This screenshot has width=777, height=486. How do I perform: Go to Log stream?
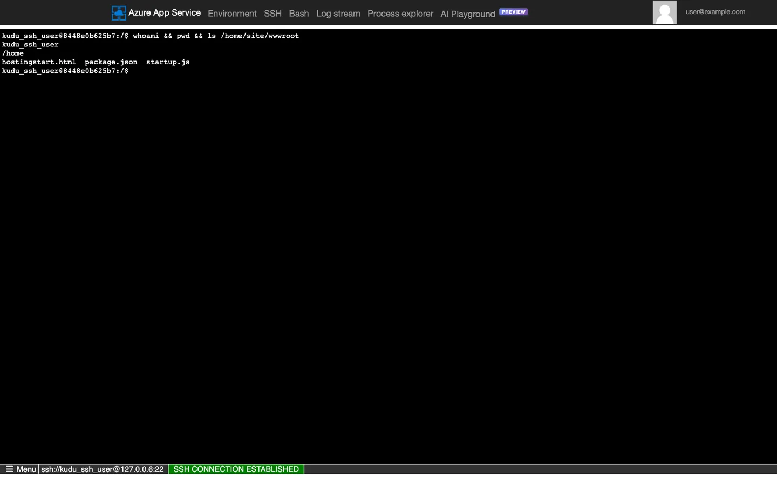tap(338, 13)
